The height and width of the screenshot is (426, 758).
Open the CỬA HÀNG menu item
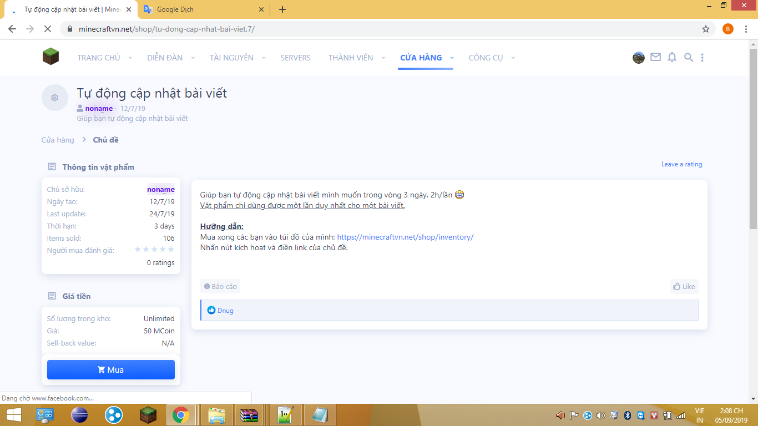point(421,58)
